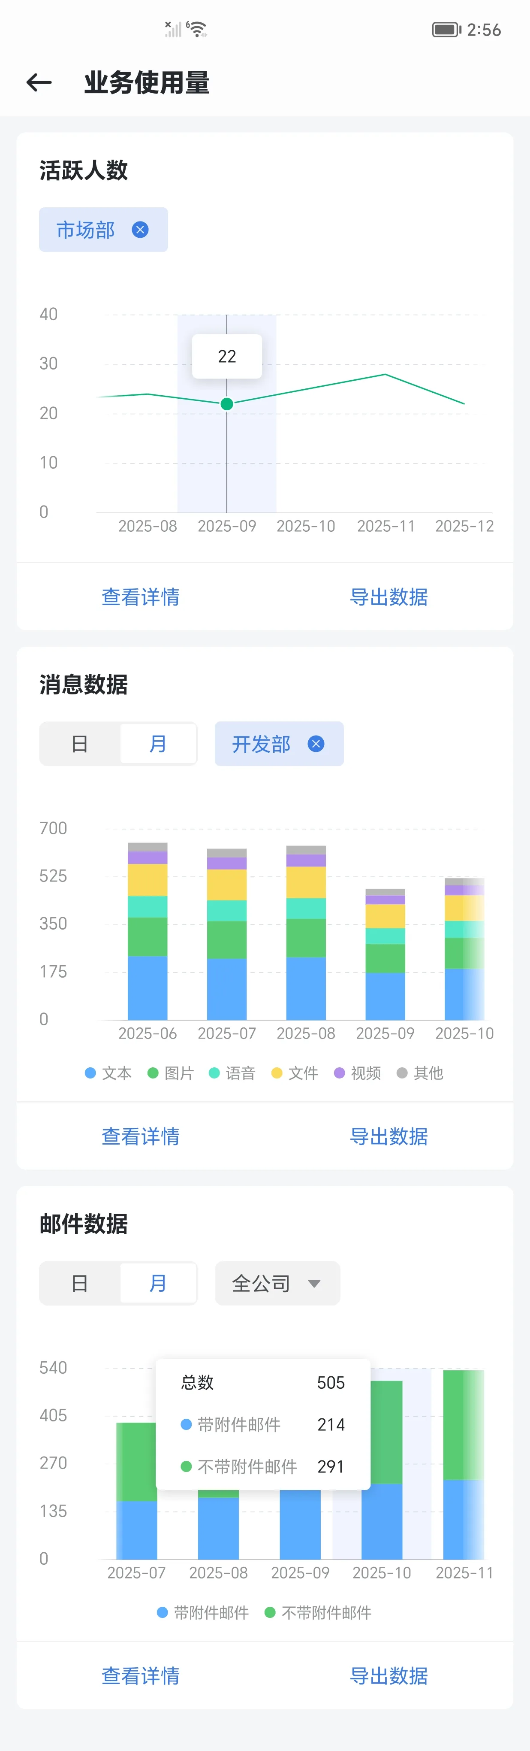The image size is (530, 1751).
Task: Switch 邮件数据 to 月 view
Action: pos(158,1283)
